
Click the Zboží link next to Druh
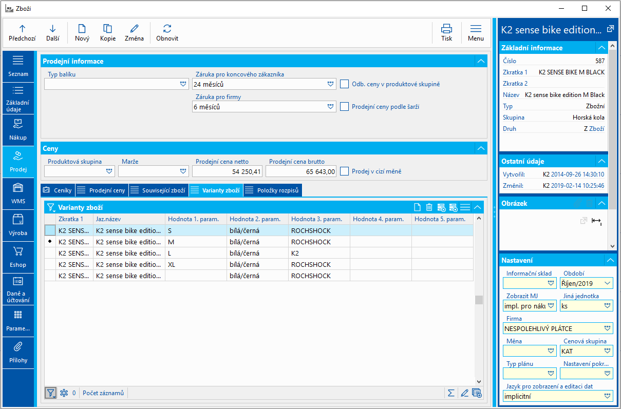pyautogui.click(x=596, y=129)
